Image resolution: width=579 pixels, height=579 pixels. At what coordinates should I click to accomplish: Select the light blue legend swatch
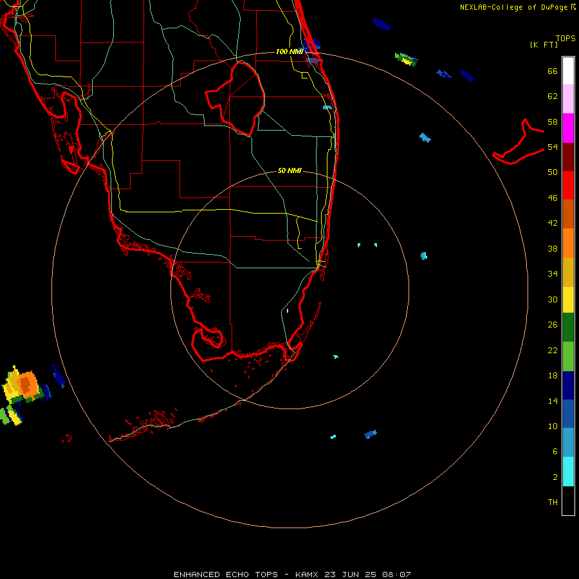568,443
